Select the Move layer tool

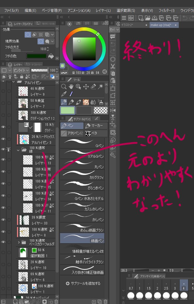click(86, 87)
